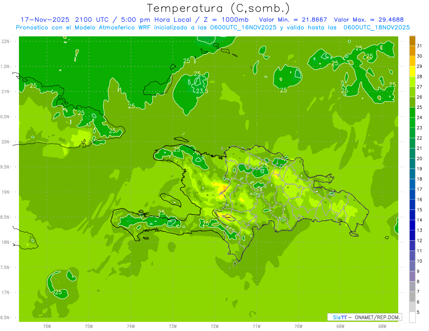Image resolution: width=429 pixels, height=331 pixels.
Task: Pick the white swatch at color scale bottom
Action: (x=412, y=317)
